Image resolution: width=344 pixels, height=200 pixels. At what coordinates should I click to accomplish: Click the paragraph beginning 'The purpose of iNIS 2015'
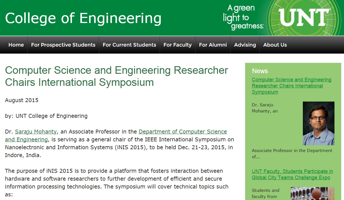pyautogui.click(x=117, y=183)
